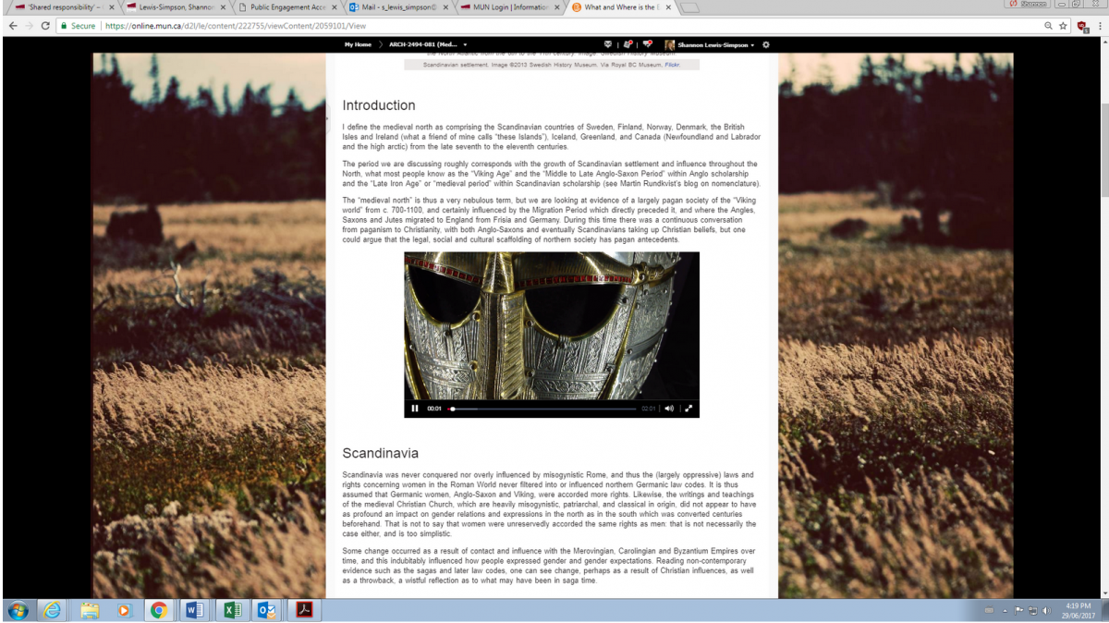Open Outlook from the taskbar
The image size is (1109, 623).
266,610
